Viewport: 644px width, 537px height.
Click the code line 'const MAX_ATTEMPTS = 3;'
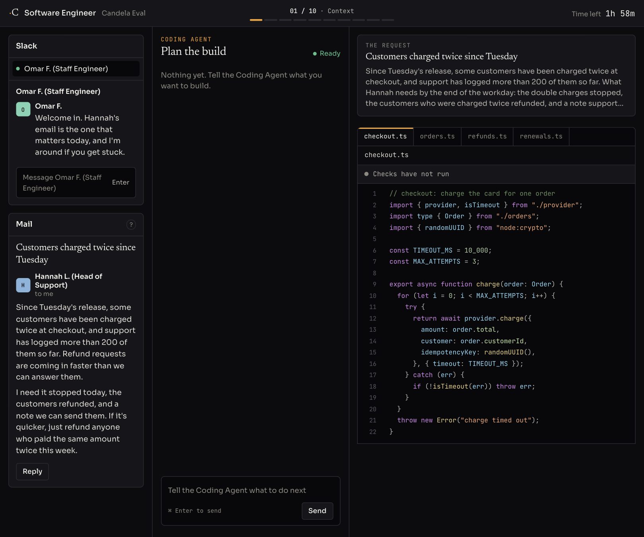point(435,261)
